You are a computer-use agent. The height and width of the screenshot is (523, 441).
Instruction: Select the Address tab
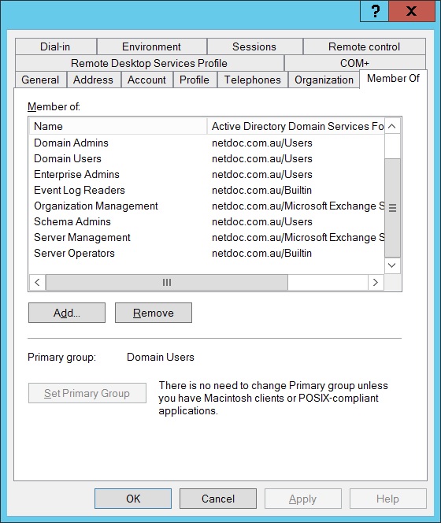coord(94,80)
